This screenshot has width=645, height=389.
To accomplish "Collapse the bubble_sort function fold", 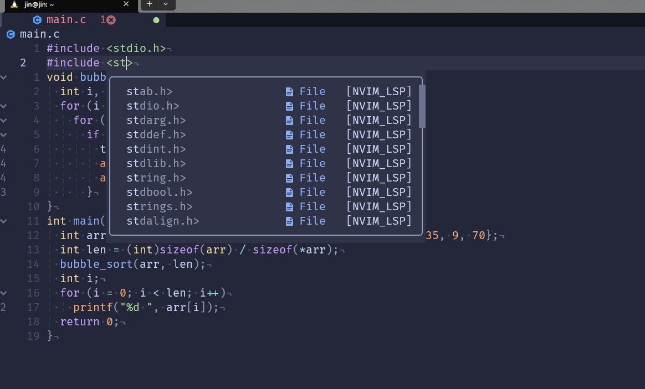I will click(4, 77).
